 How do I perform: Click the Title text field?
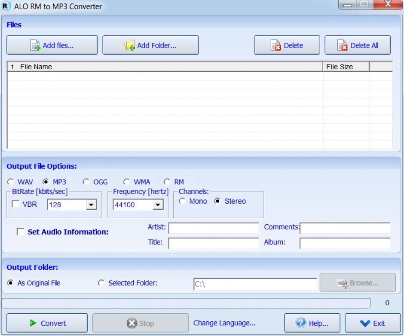pos(214,243)
